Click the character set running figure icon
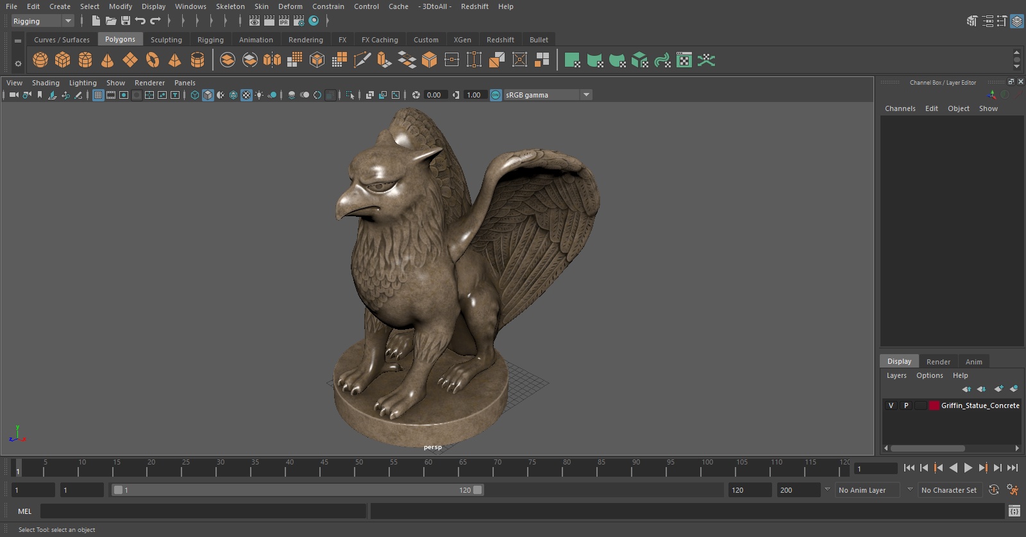Screen dimensions: 1026x537 point(1013,490)
